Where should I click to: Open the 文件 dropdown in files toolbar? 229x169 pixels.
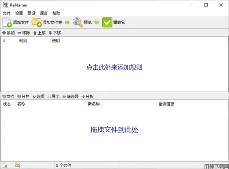pyautogui.click(x=8, y=96)
